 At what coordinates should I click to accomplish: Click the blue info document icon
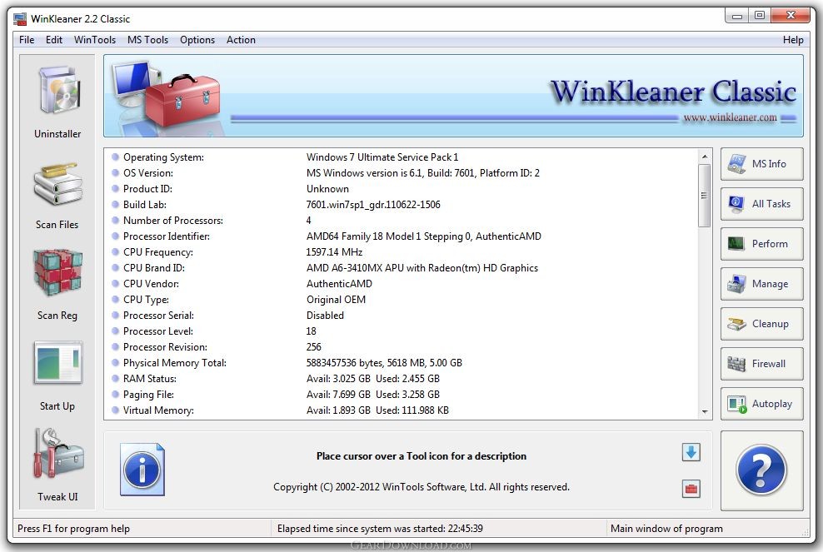pyautogui.click(x=142, y=470)
